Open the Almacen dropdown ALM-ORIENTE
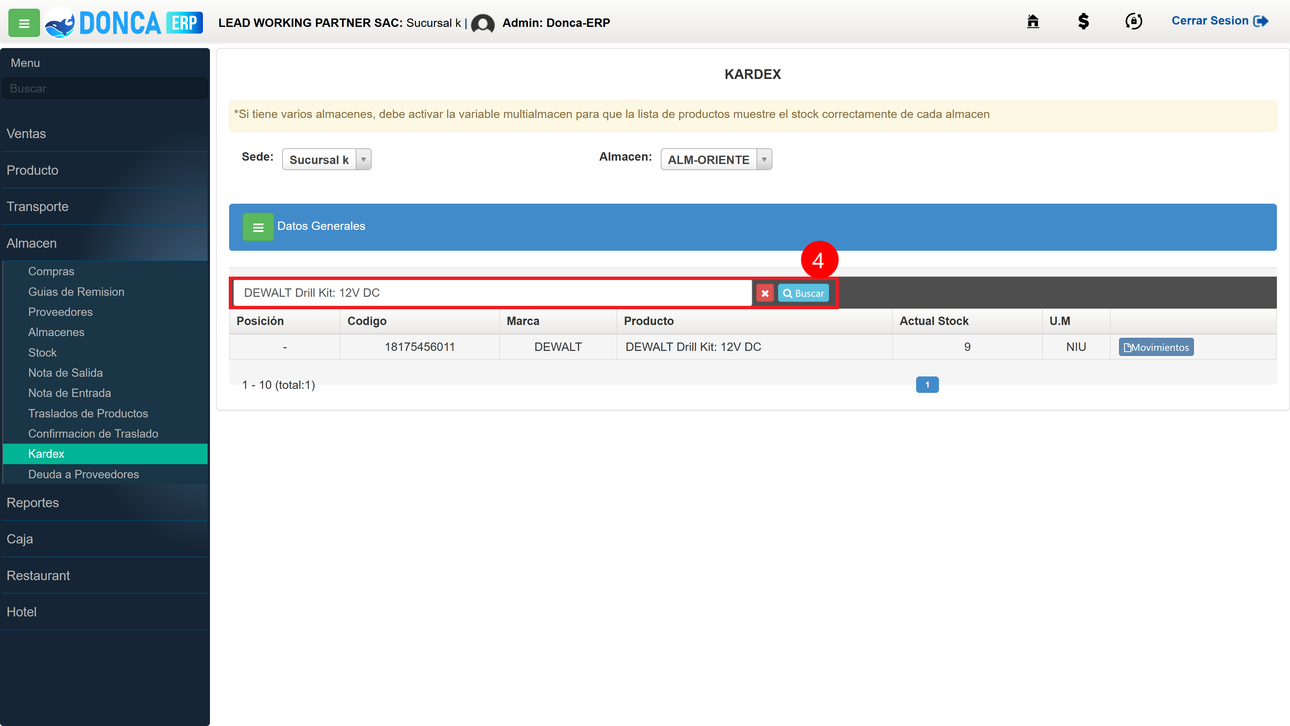Image resolution: width=1290 pixels, height=726 pixels. [716, 159]
